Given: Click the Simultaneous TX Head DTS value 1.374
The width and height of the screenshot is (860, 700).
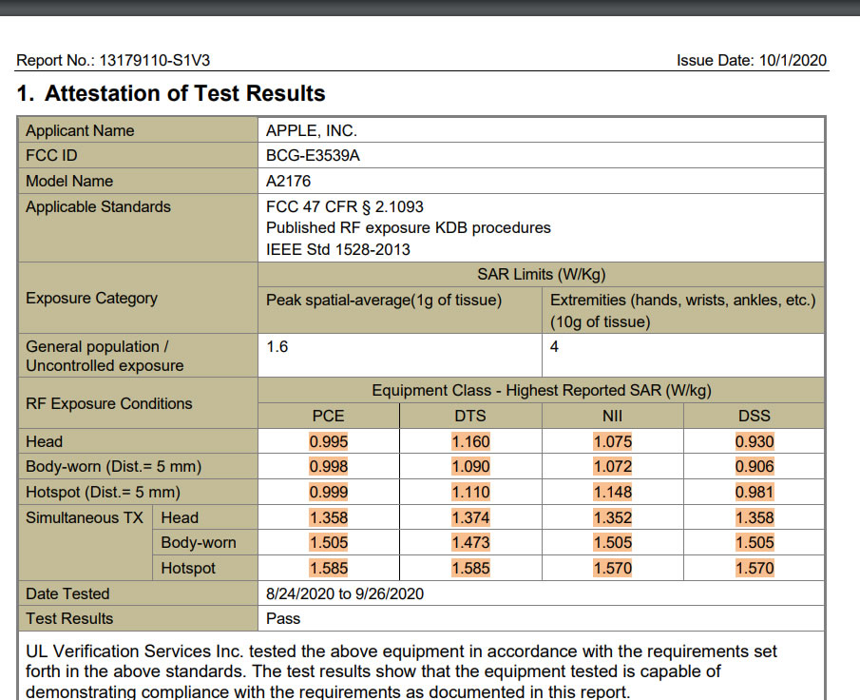Looking at the screenshot, I should (x=470, y=518).
